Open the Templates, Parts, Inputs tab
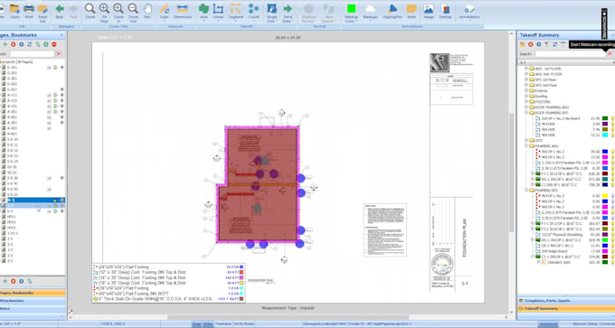 566,301
